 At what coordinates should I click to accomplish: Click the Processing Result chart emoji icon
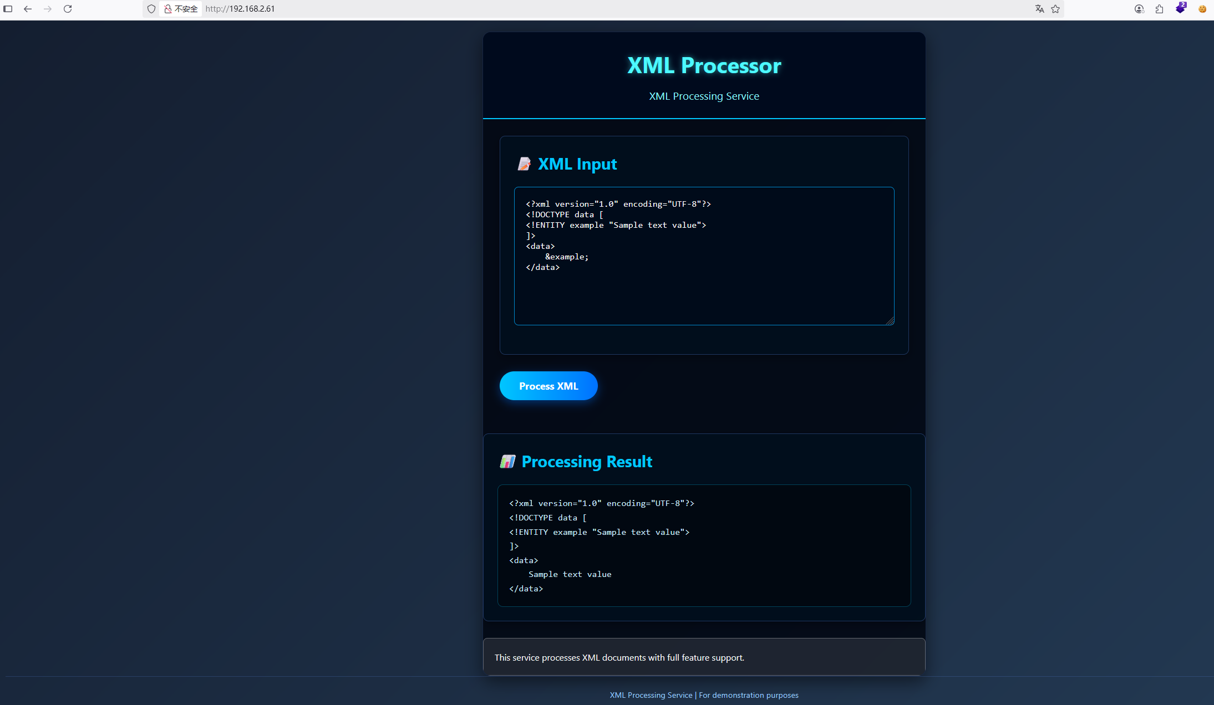click(x=507, y=462)
